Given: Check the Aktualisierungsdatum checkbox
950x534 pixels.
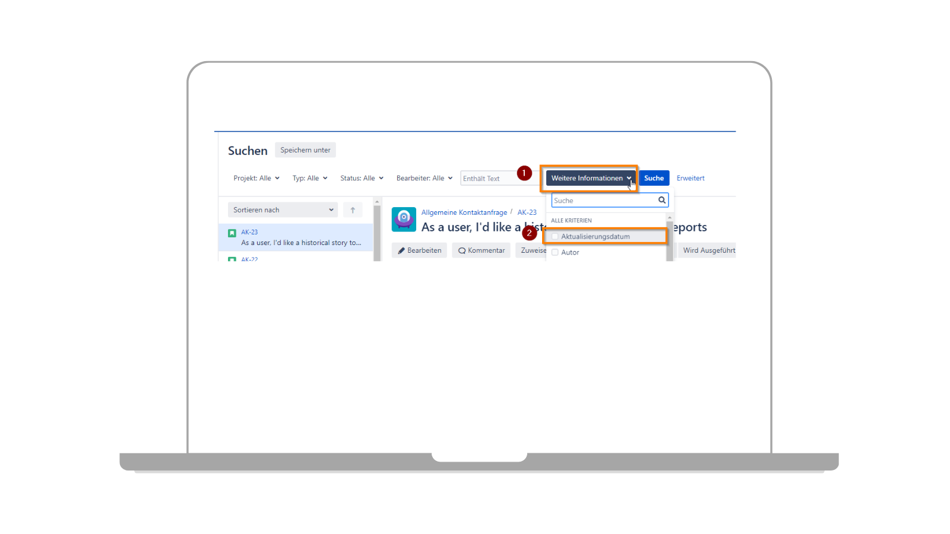Looking at the screenshot, I should (x=555, y=237).
